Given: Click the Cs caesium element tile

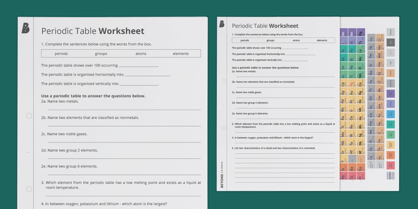Looking at the screenshot, I should pos(351,176).
